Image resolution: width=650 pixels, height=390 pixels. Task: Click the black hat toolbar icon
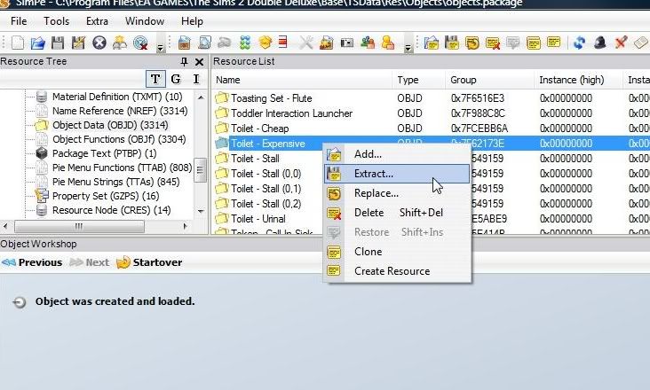[600, 43]
